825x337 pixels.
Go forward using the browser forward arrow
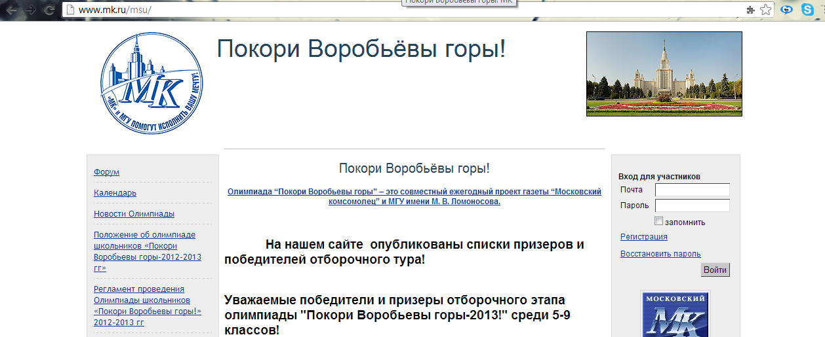30,10
